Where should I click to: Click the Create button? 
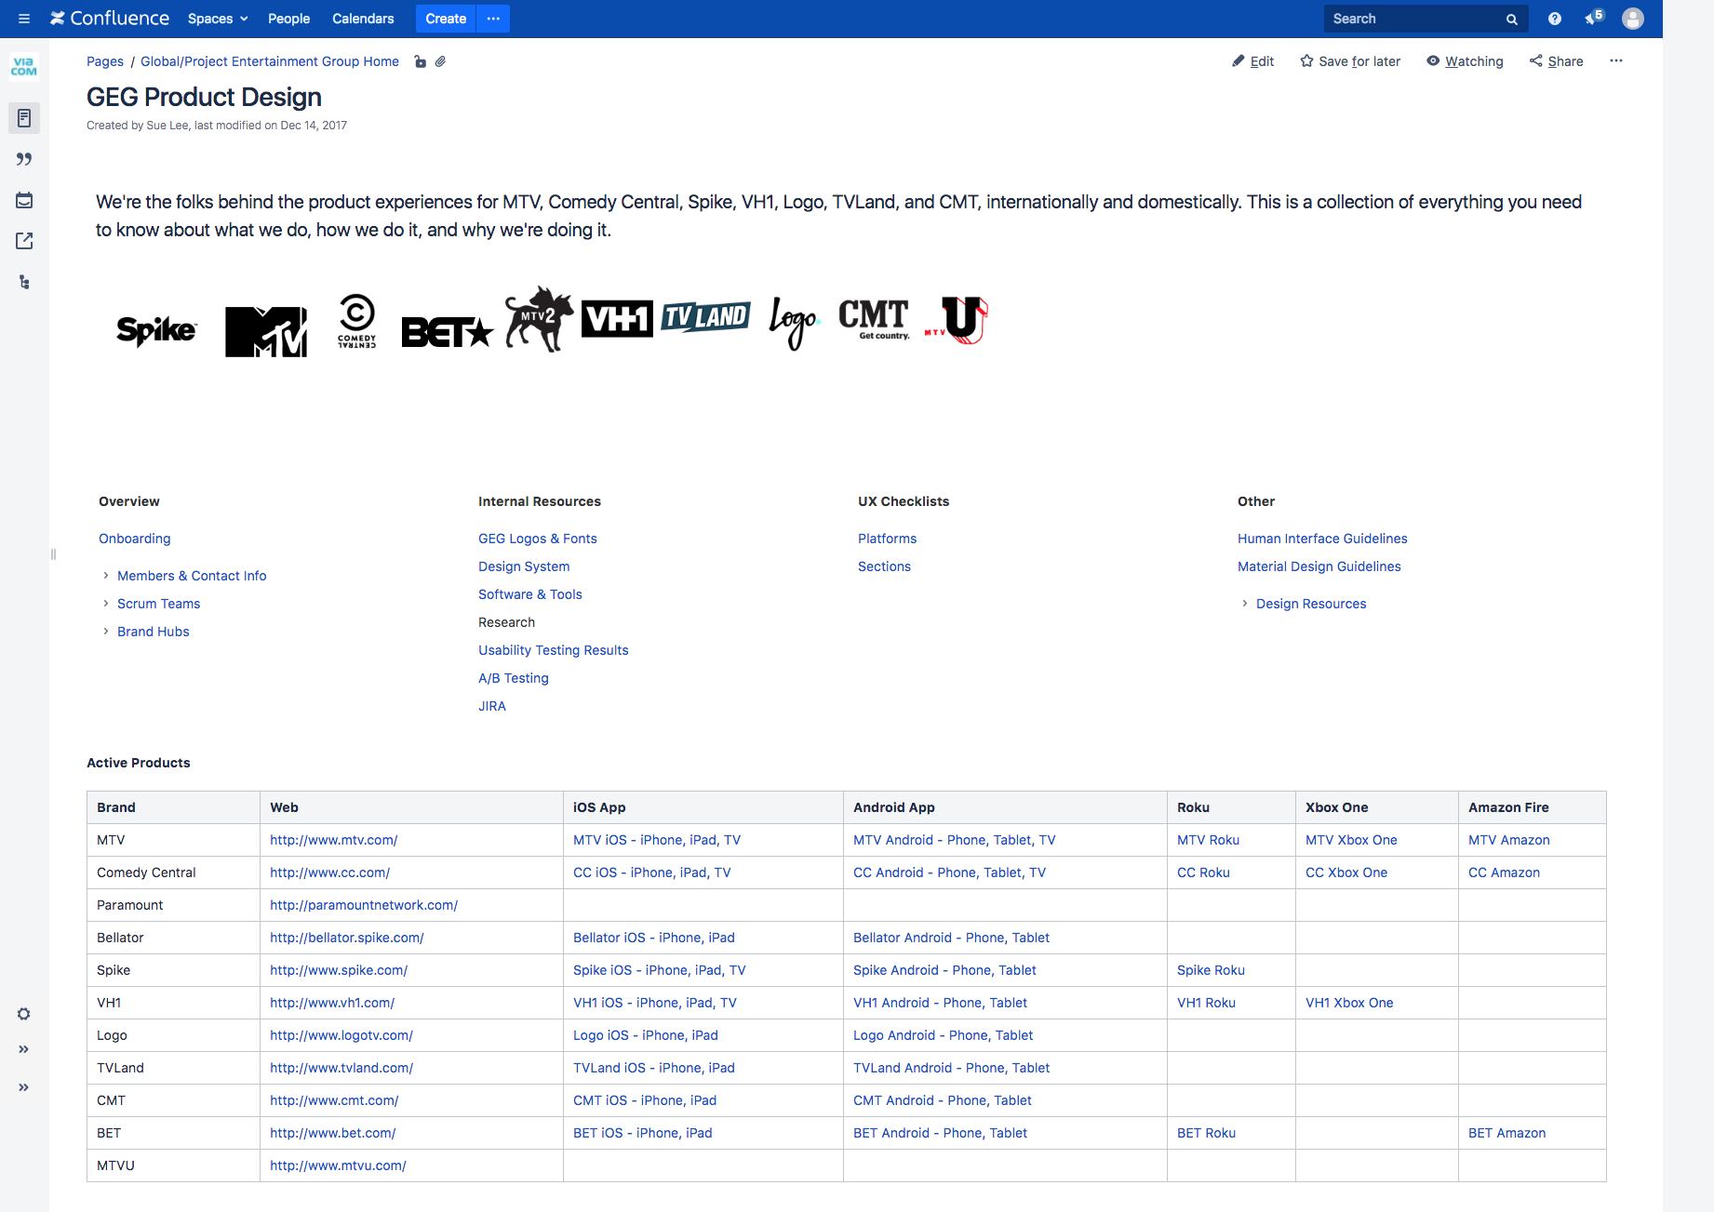[446, 19]
